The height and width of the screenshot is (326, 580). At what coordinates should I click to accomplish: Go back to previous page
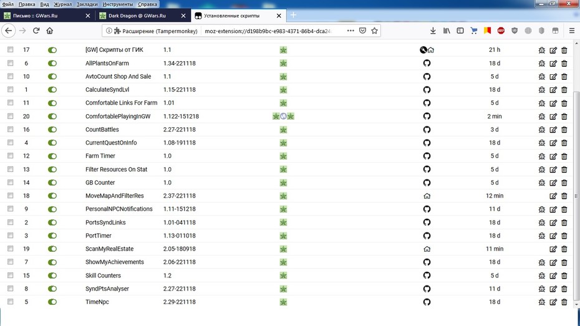click(9, 31)
